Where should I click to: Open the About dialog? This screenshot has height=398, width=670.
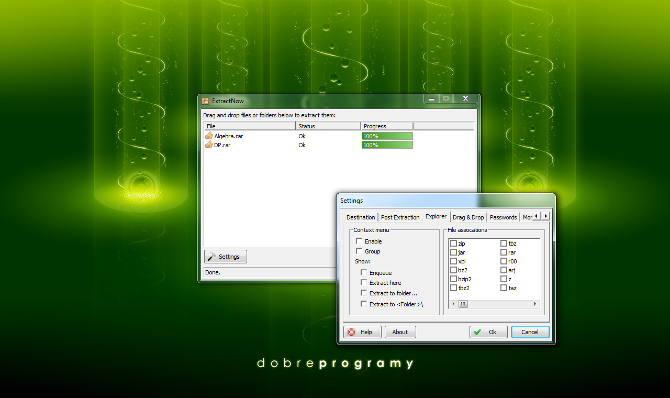pyautogui.click(x=400, y=332)
